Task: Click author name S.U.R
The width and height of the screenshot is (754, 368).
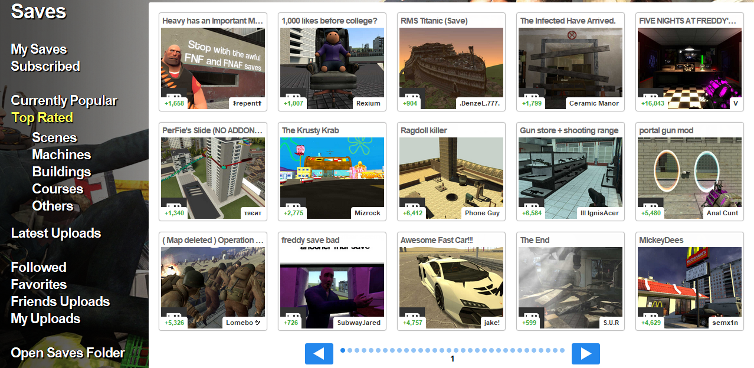Action: click(611, 323)
